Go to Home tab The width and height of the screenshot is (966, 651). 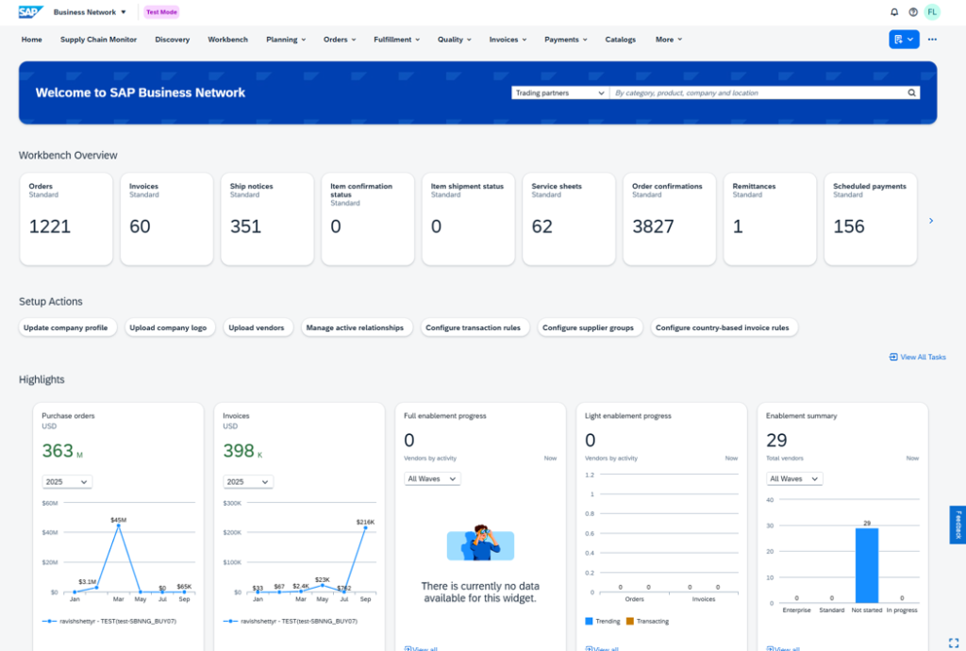click(x=32, y=40)
